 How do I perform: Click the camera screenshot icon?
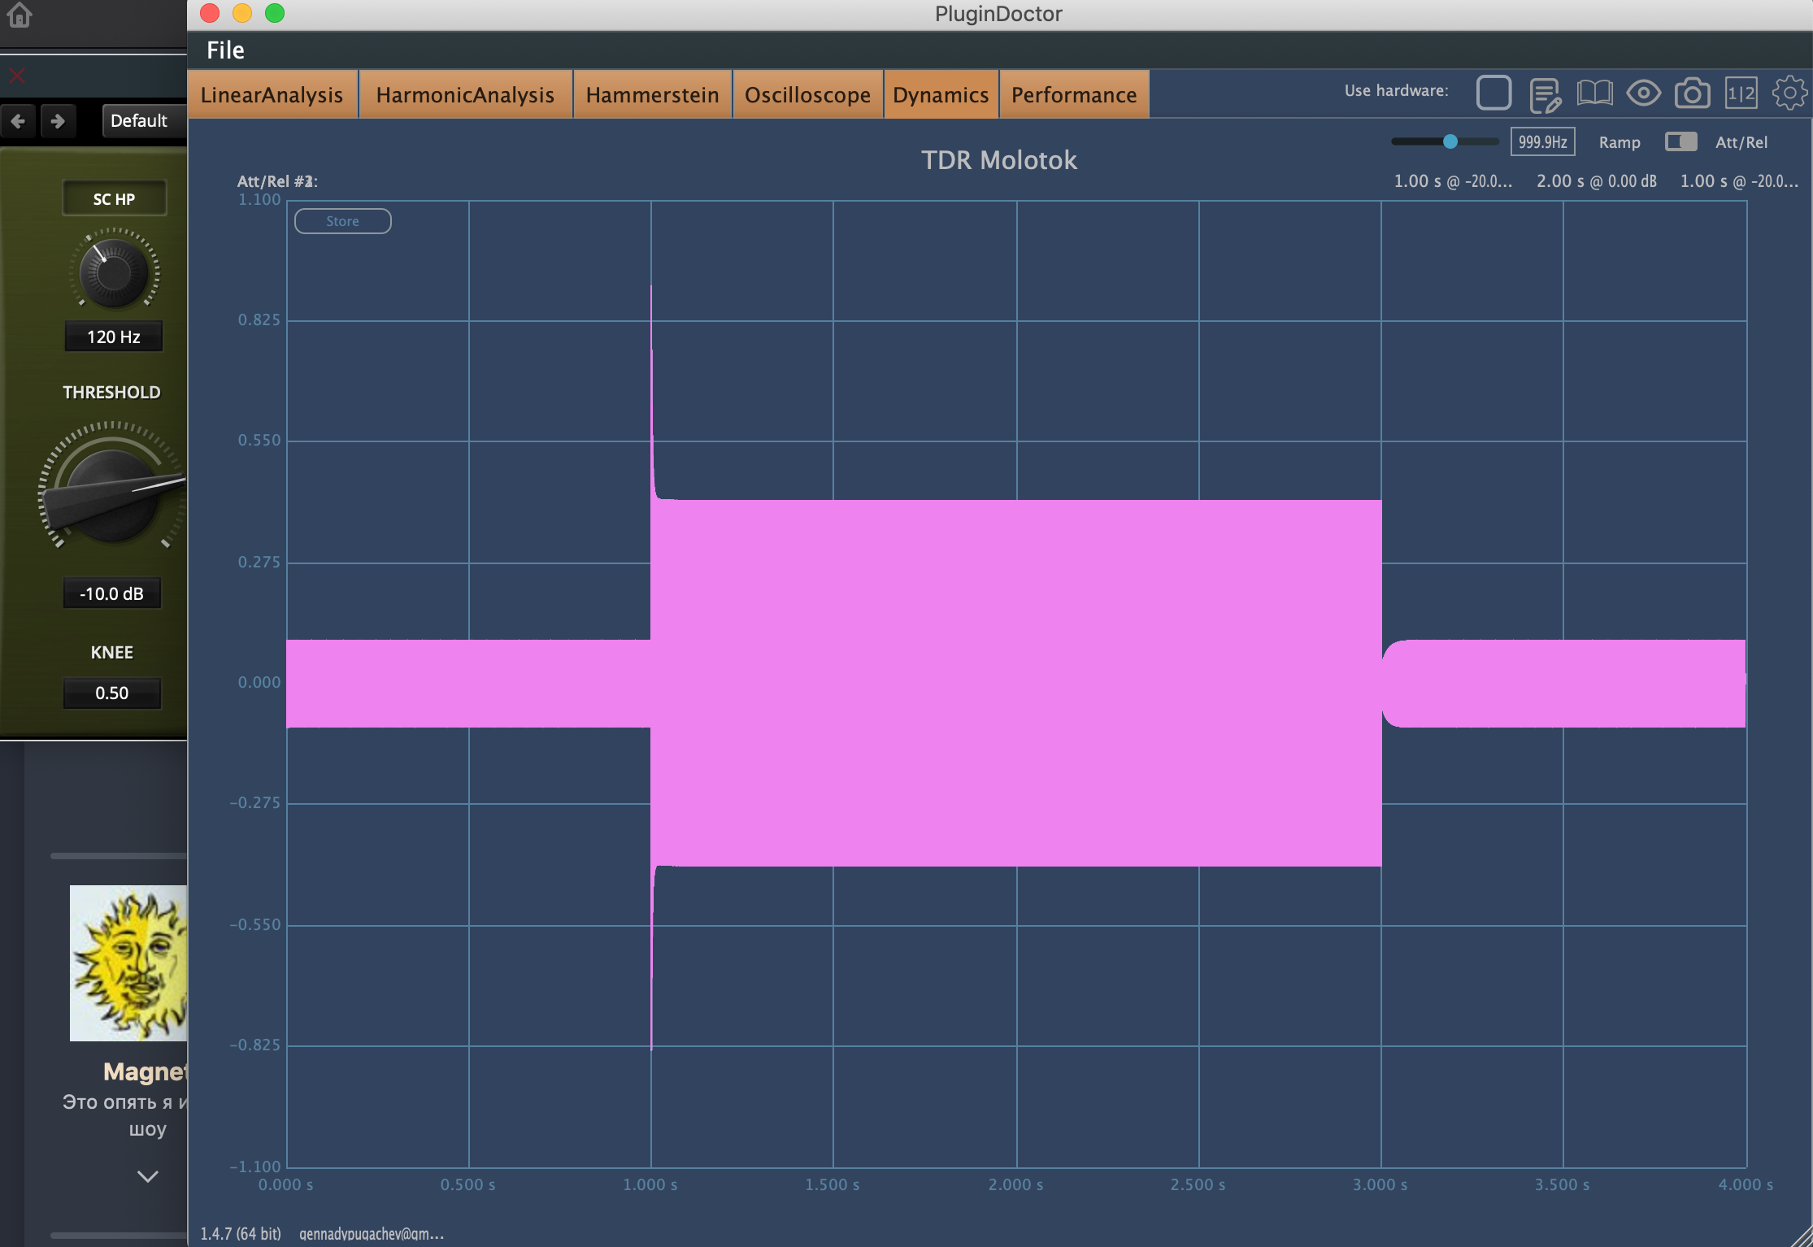point(1692,93)
